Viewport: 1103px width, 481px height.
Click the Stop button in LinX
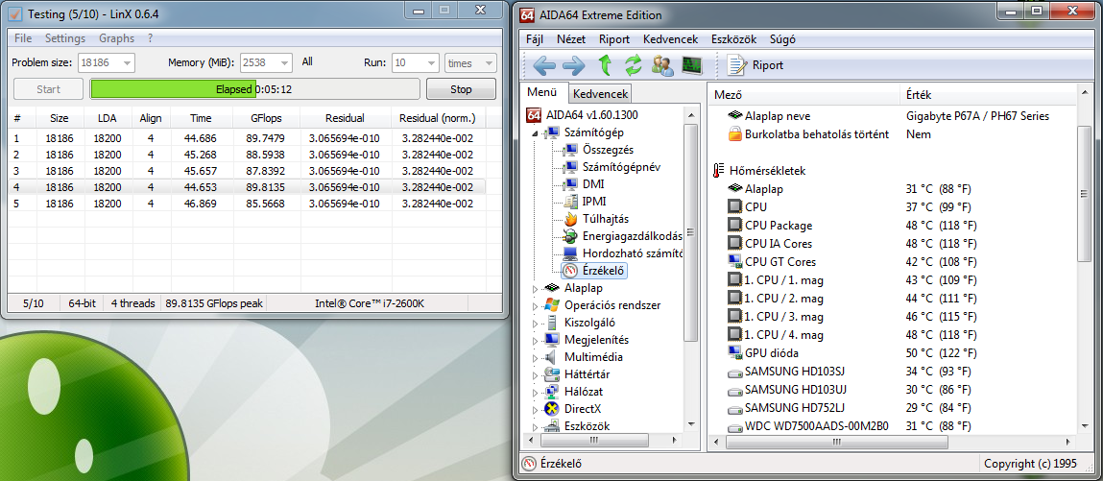[461, 89]
